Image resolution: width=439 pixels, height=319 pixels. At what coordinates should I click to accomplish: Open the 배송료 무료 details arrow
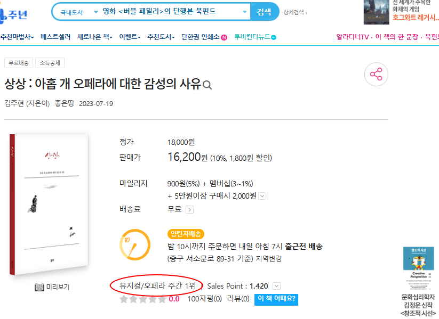click(189, 209)
